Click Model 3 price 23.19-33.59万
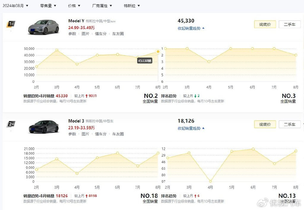The width and height of the screenshot is (304, 210). click(x=82, y=128)
